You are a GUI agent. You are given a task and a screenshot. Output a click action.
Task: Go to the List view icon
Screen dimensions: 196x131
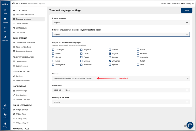click(5, 29)
